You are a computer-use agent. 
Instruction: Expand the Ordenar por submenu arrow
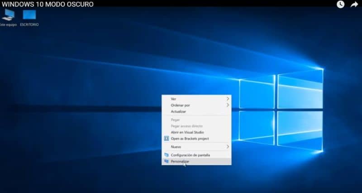coord(228,105)
